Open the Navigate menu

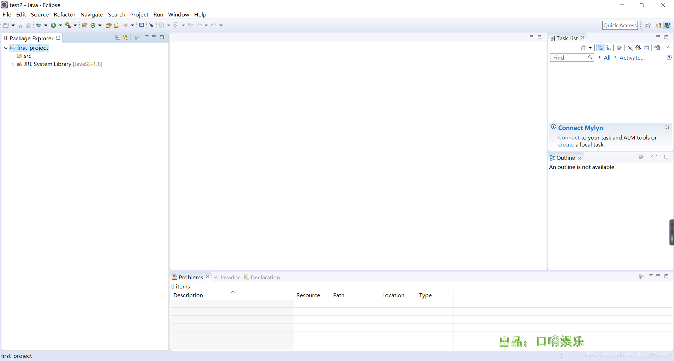point(92,14)
